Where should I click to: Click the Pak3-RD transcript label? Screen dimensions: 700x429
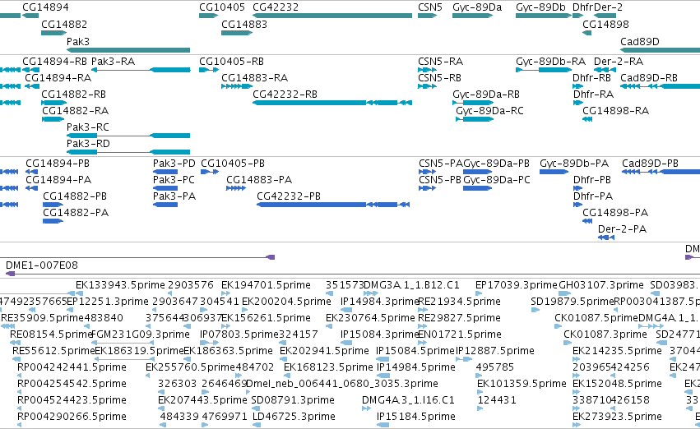pyautogui.click(x=88, y=144)
